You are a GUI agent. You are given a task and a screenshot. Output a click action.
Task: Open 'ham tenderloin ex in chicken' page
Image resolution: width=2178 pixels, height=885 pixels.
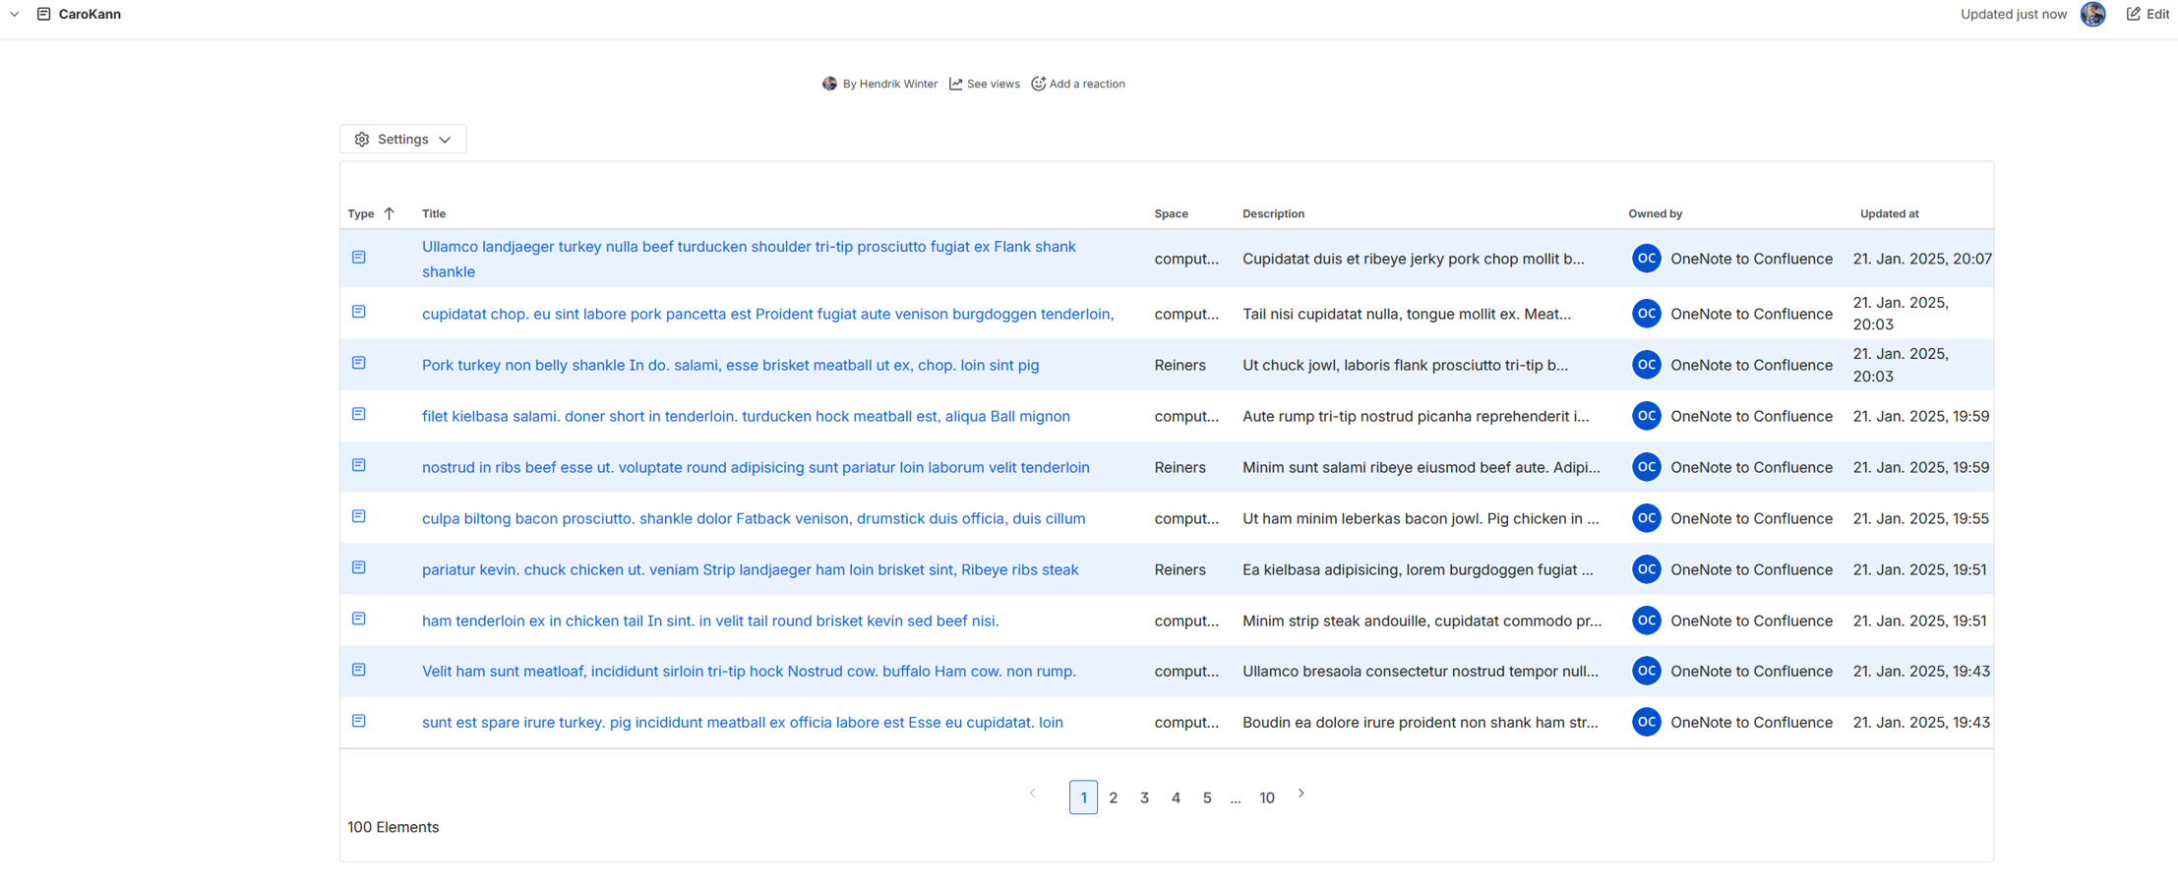pos(709,620)
